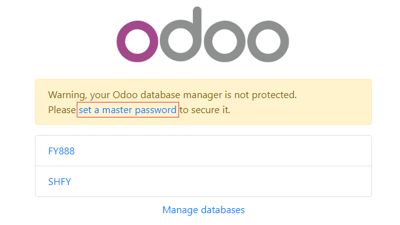Click the purple letter o in logo
Screen dimensions: 400x225
coord(137,41)
